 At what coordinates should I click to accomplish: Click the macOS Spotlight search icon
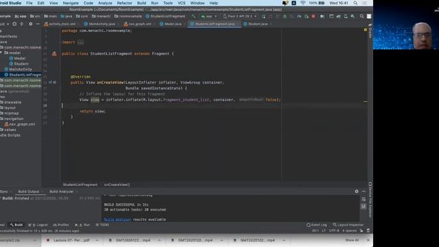(355, 3)
